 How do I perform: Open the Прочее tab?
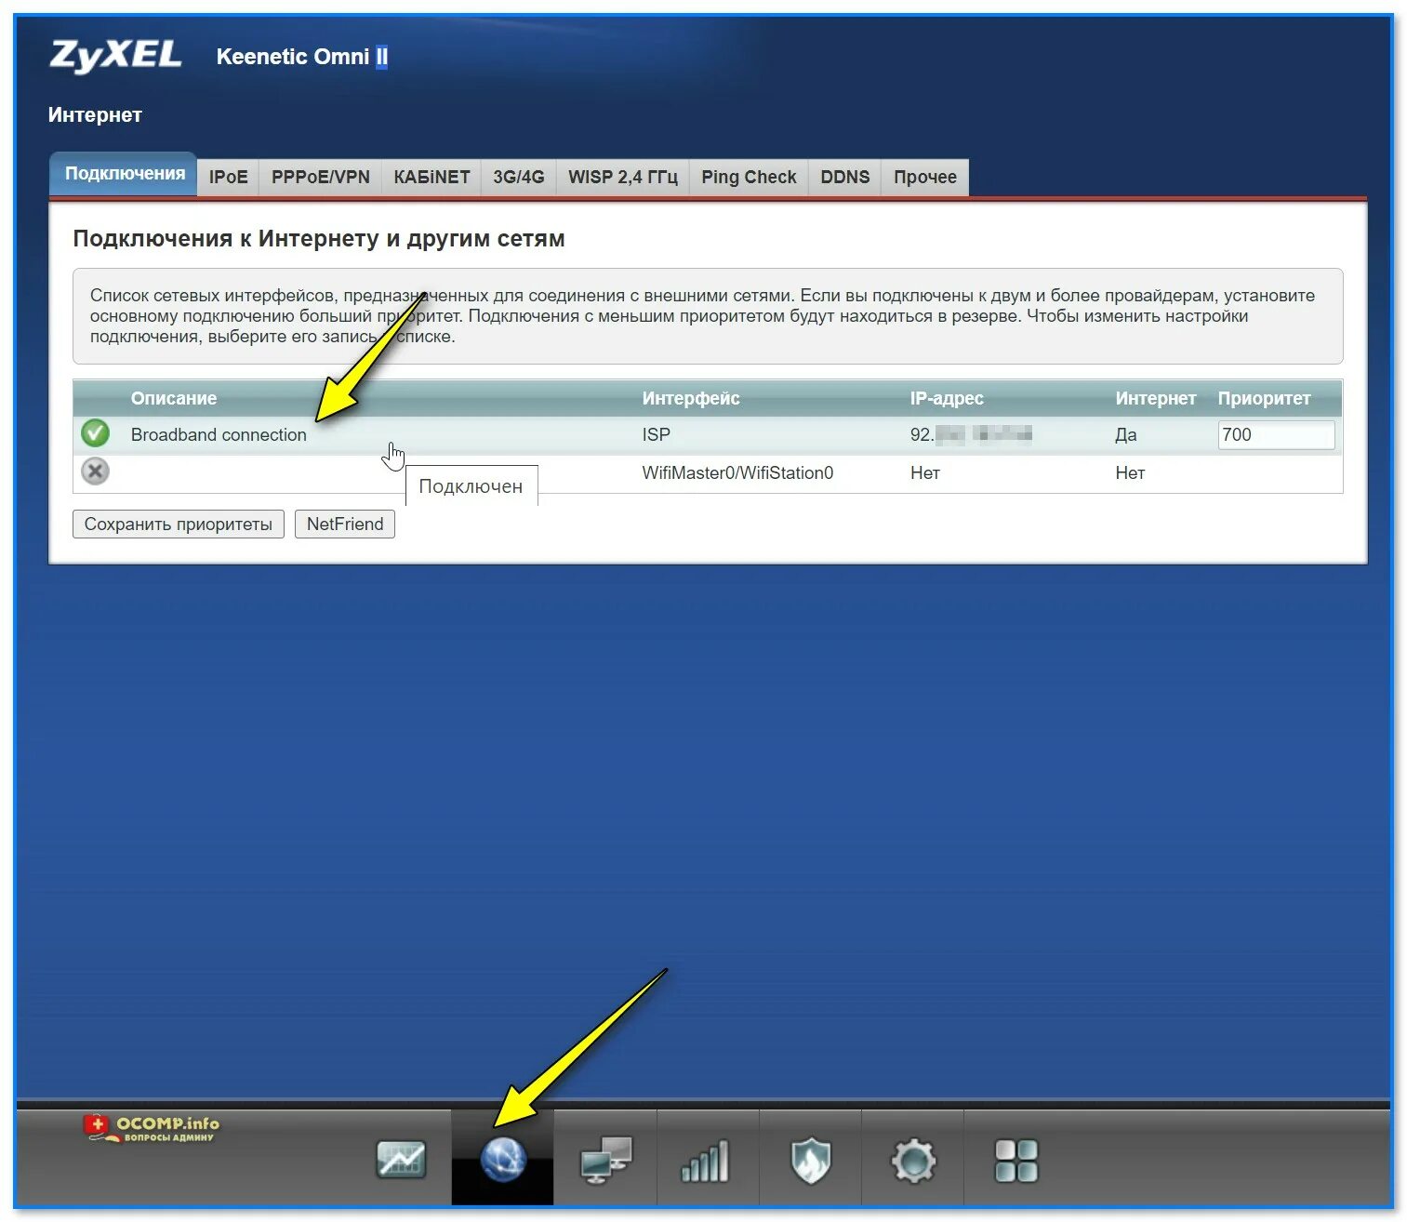924,177
